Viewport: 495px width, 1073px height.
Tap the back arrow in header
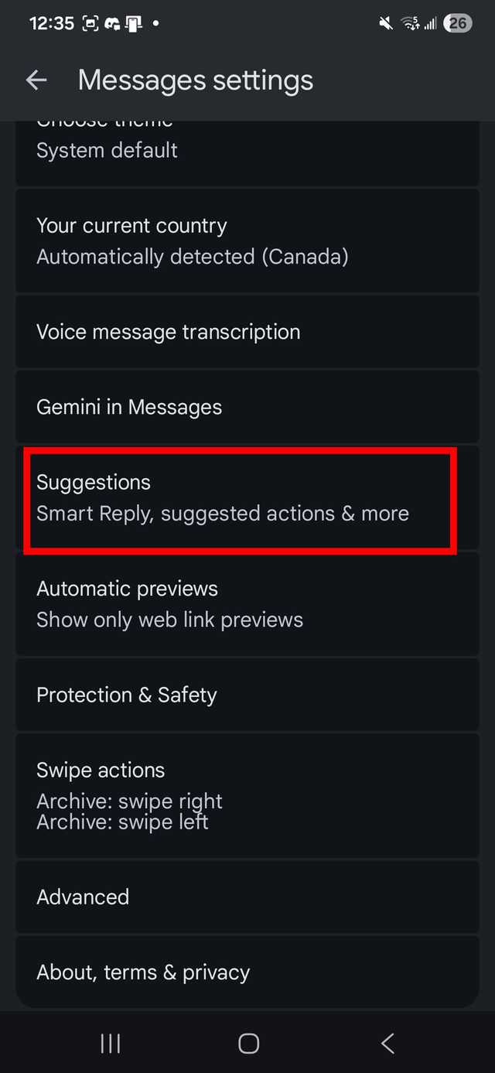pyautogui.click(x=36, y=80)
